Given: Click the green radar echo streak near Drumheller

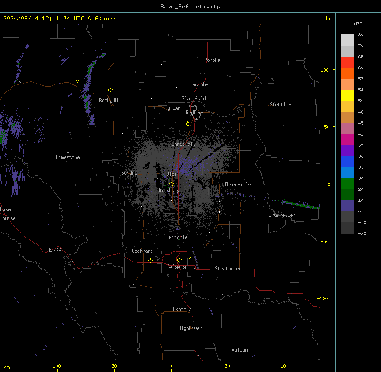Looking at the screenshot, I should coord(301,205).
